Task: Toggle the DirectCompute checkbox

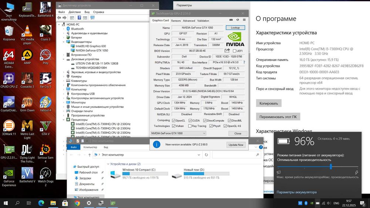Action: [205, 120]
